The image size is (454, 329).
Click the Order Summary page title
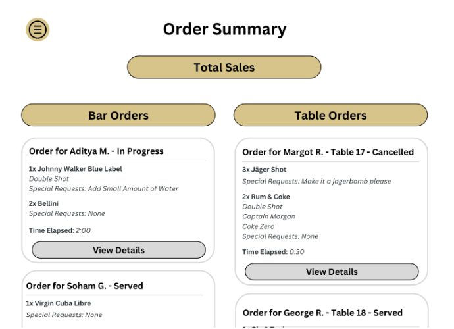pos(224,30)
